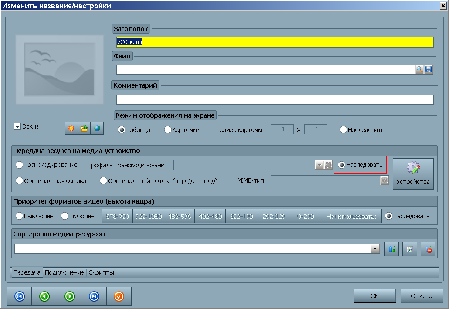Click the Отмена cancel button
Image resolution: width=449 pixels, height=309 pixels.
point(421,296)
